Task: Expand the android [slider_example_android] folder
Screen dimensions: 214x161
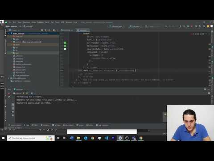Action: tap(11, 42)
